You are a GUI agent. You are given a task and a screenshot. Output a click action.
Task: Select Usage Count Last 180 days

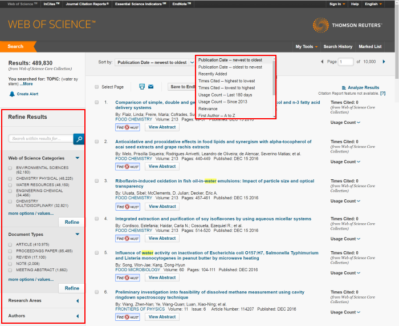coord(225,95)
